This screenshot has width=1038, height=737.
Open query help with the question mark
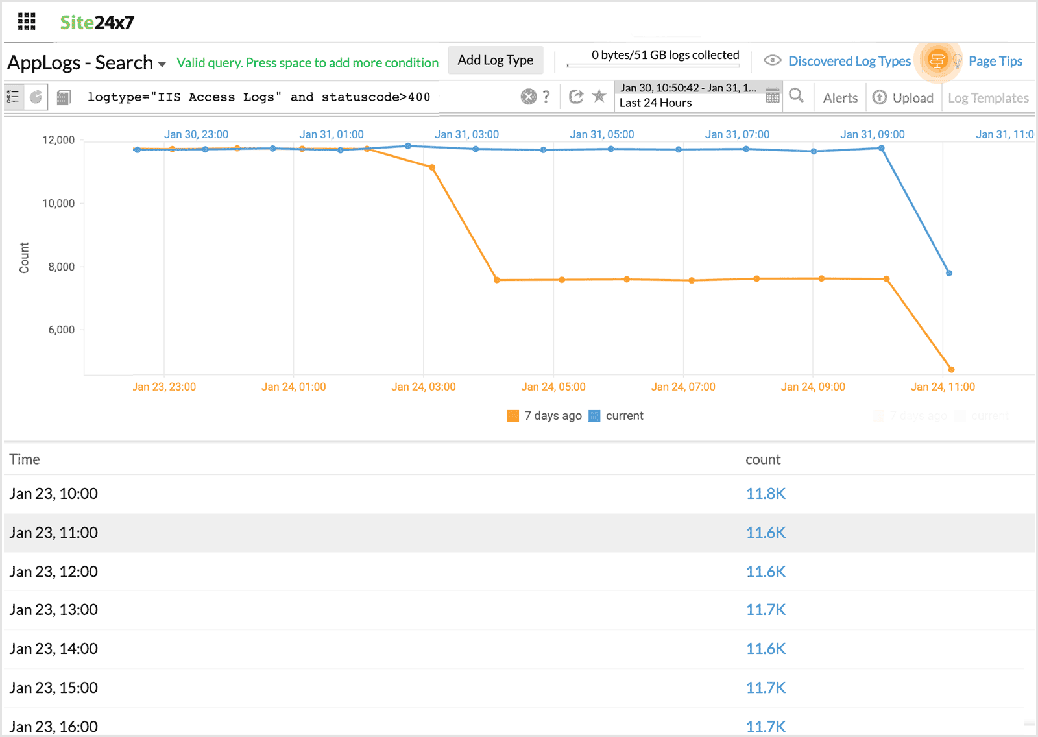[547, 97]
